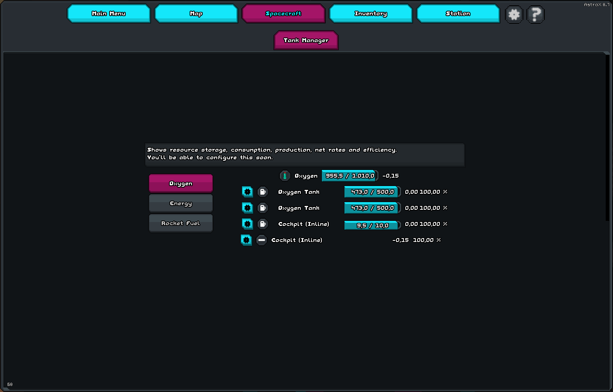
Task: Click the oxygen canister resource icon
Action: [x=285, y=176]
